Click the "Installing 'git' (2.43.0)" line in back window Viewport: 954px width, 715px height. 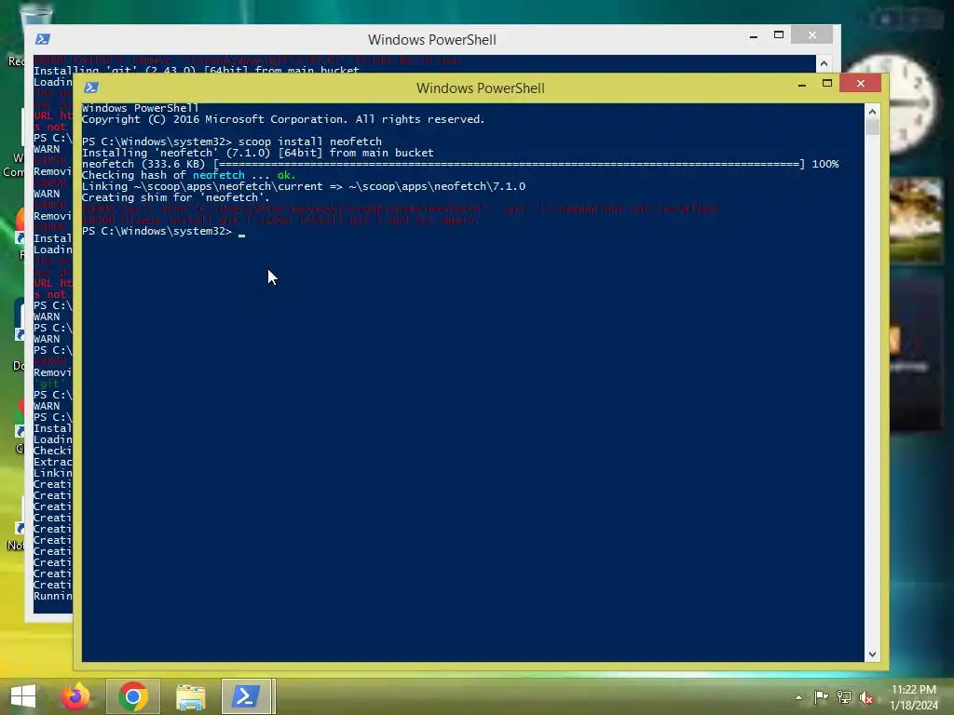[x=196, y=71]
